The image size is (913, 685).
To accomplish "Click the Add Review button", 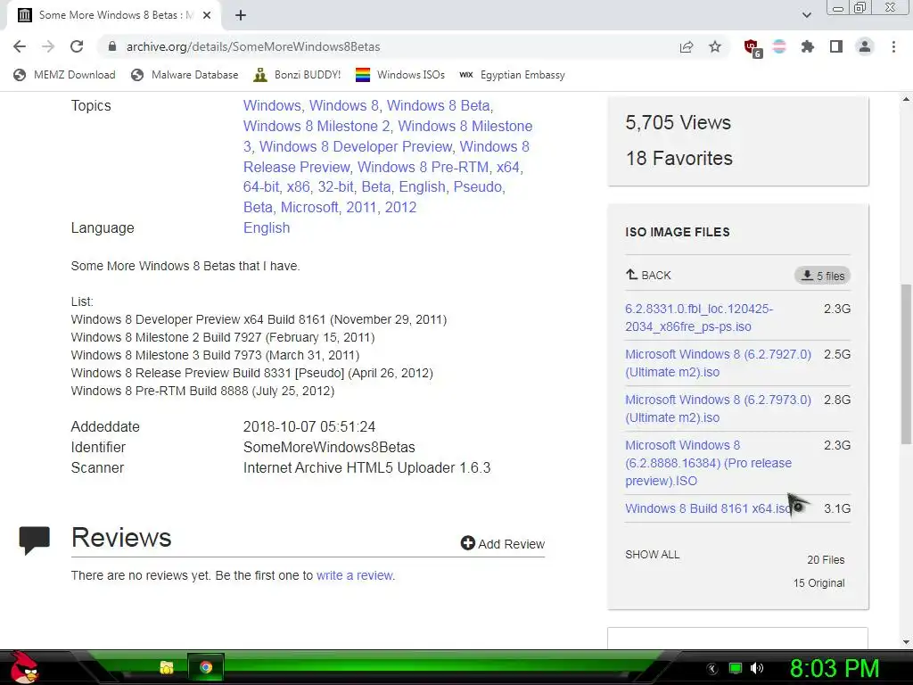I will pos(503,543).
